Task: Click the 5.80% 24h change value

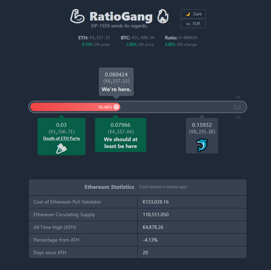Action: click(170, 45)
